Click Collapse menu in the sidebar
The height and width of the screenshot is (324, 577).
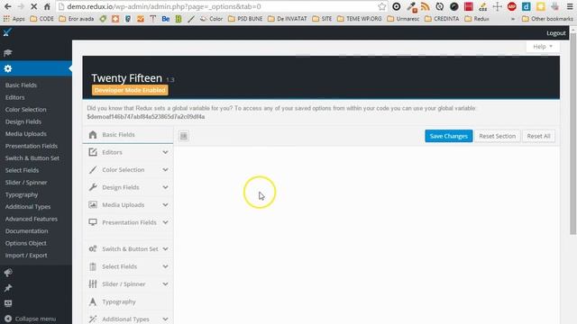[31, 319]
